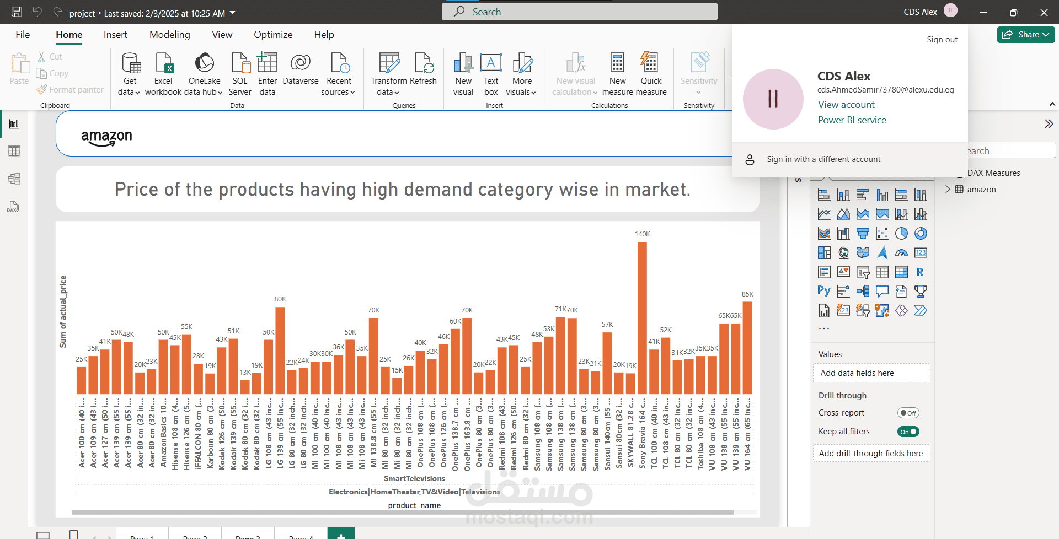Select the gauge visual

(x=901, y=253)
